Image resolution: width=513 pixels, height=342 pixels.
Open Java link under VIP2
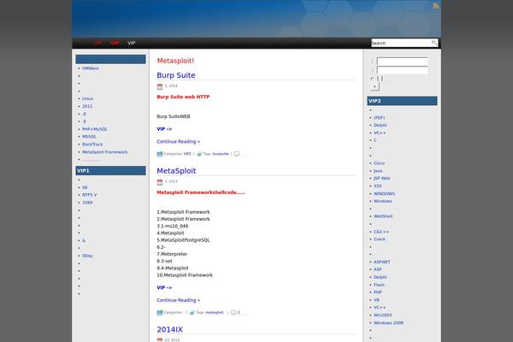coord(378,171)
